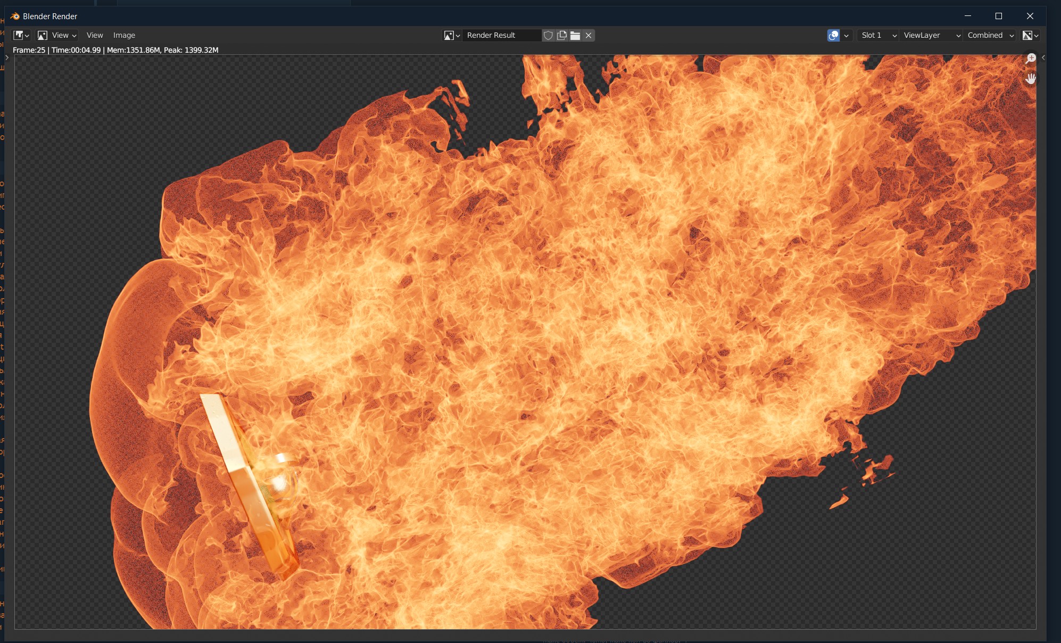This screenshot has width=1061, height=643.
Task: Unlink the Render Result image
Action: tap(588, 35)
